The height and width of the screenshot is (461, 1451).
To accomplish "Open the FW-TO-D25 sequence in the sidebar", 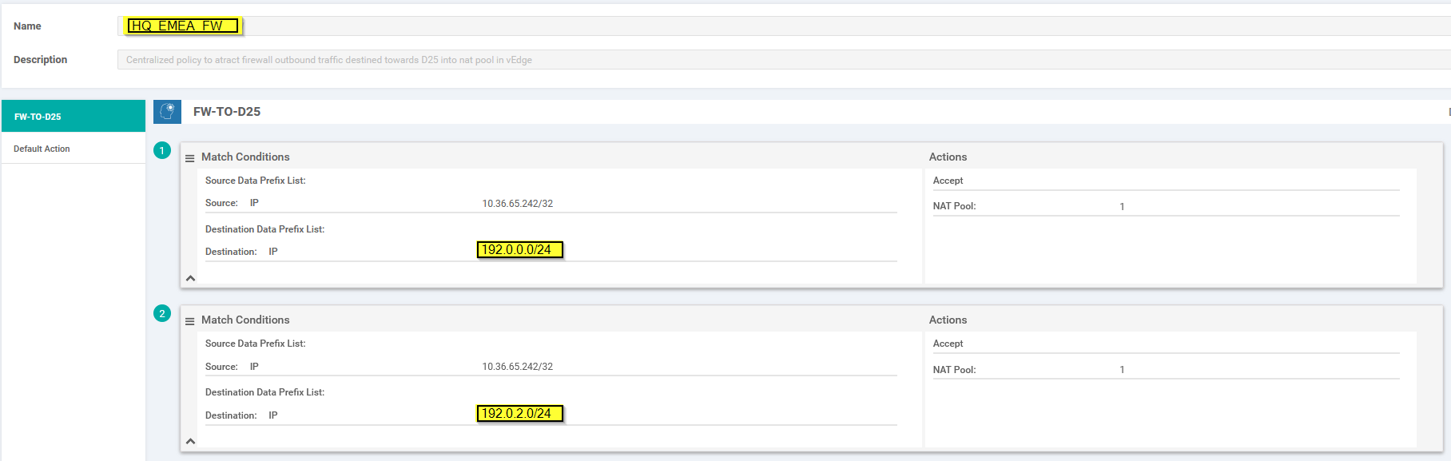I will coord(73,117).
